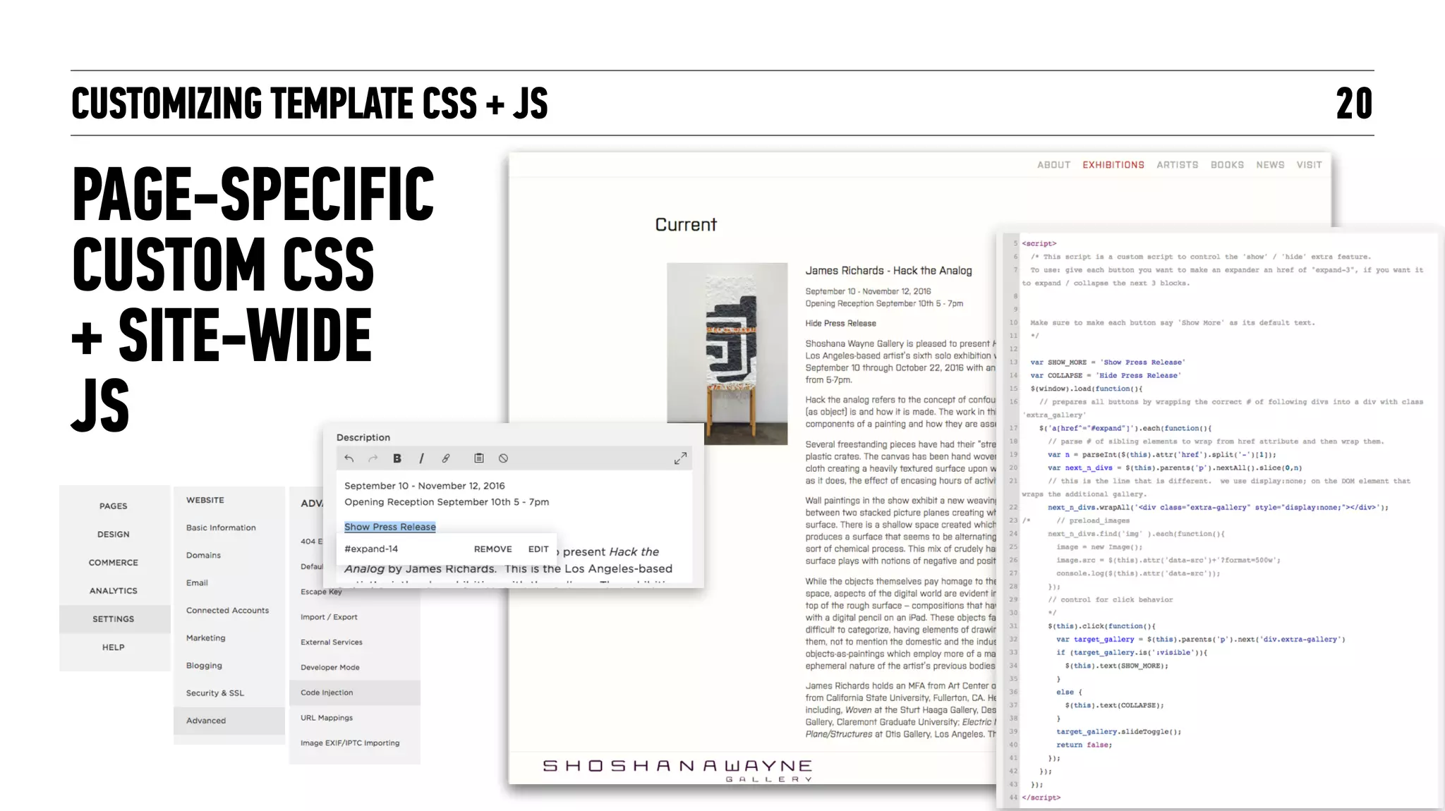Open the COMMERCE menu item
Image resolution: width=1445 pixels, height=811 pixels.
pyautogui.click(x=114, y=562)
